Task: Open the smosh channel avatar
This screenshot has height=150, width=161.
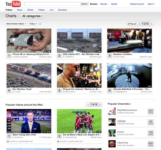Action: coord(112,133)
